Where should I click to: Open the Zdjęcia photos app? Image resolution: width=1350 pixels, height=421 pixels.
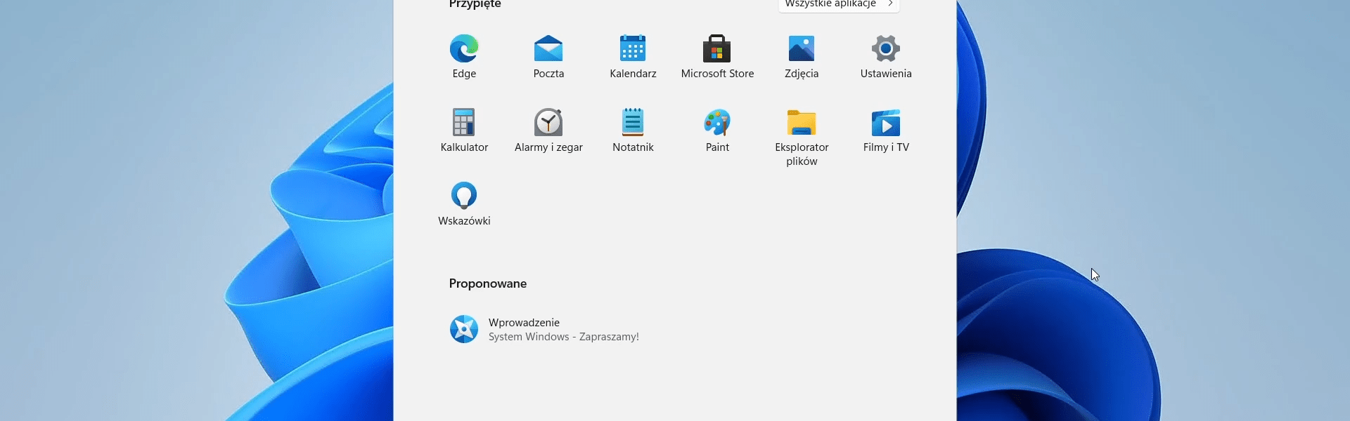802,48
